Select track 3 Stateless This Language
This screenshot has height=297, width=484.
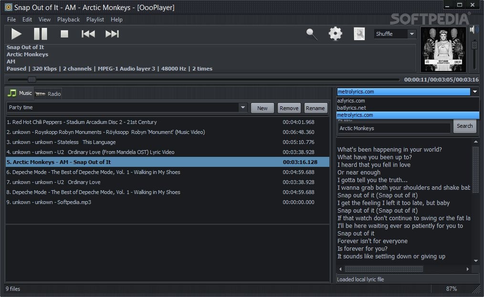(x=168, y=142)
